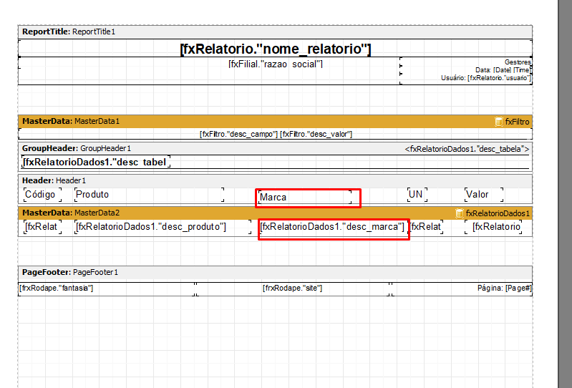The width and height of the screenshot is (572, 388).
Task: Select the GroupHeader1 band header
Action: click(x=77, y=148)
